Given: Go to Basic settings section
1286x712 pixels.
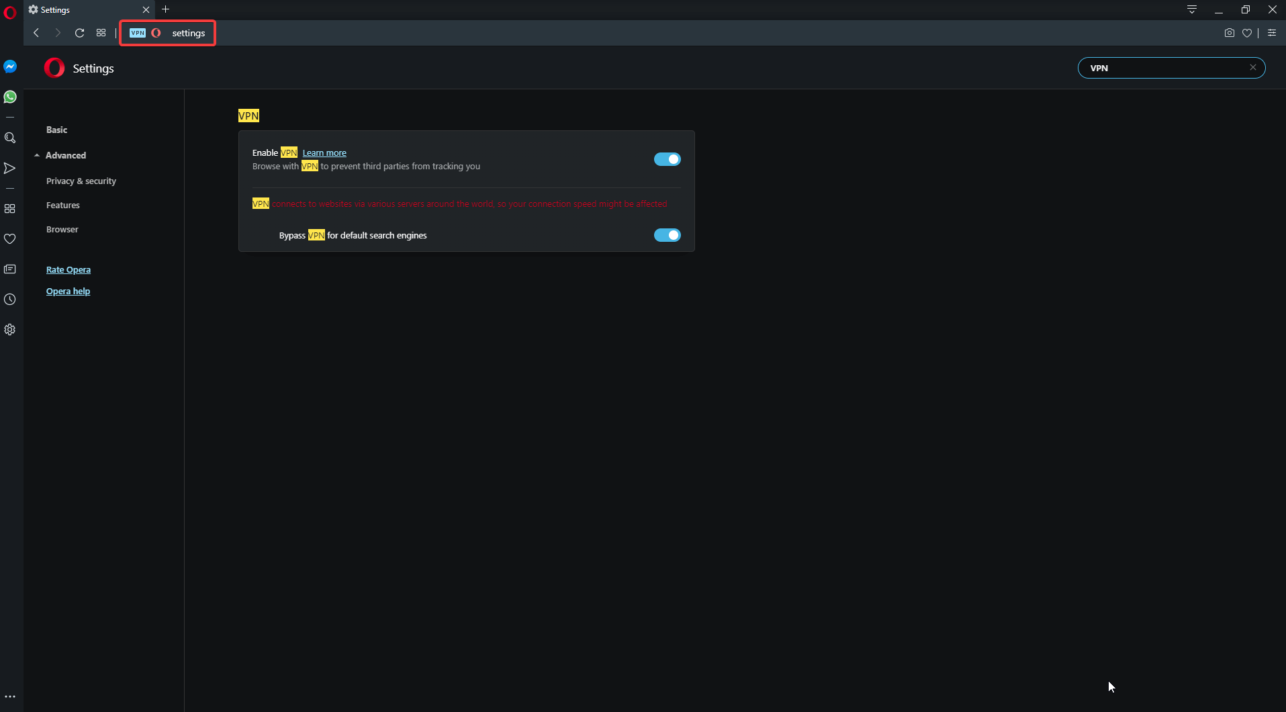Looking at the screenshot, I should (x=56, y=130).
